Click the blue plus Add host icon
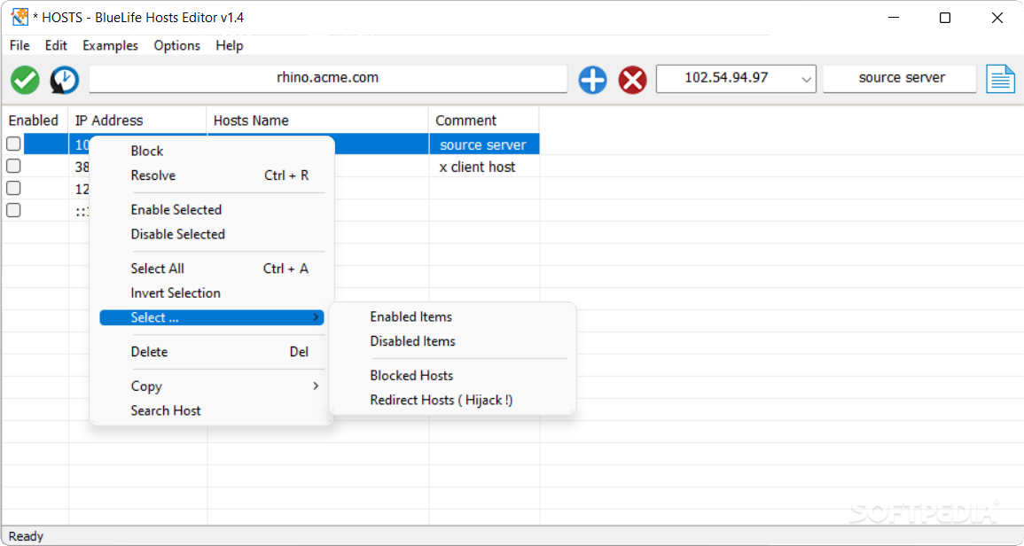 coord(592,80)
